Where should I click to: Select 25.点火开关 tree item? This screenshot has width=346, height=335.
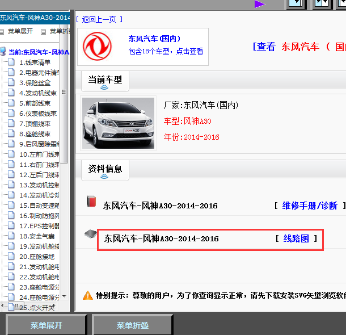[x=37, y=307]
